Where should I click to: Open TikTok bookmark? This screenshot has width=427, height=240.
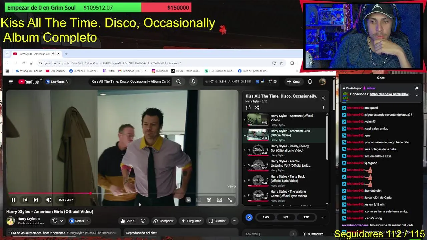(185, 71)
